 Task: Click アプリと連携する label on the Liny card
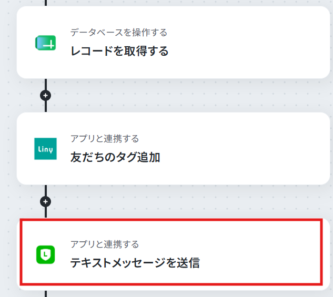coord(105,139)
